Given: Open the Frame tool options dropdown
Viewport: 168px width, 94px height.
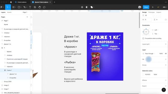Looking at the screenshot, I should 15,7.
